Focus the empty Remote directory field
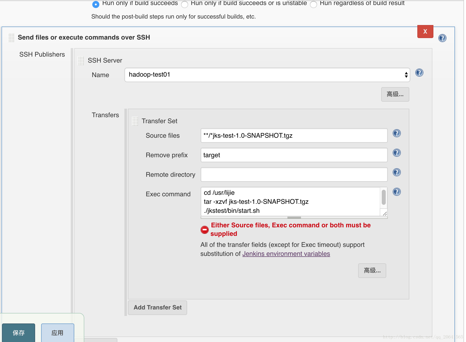 (294, 175)
